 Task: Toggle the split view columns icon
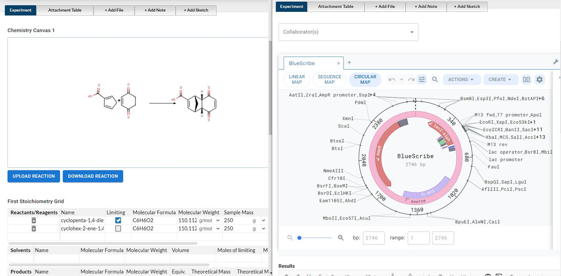[526, 79]
